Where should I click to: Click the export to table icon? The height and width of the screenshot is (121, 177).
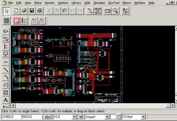tap(34, 21)
